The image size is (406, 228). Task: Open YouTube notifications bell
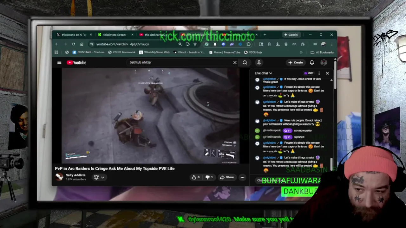tap(312, 62)
